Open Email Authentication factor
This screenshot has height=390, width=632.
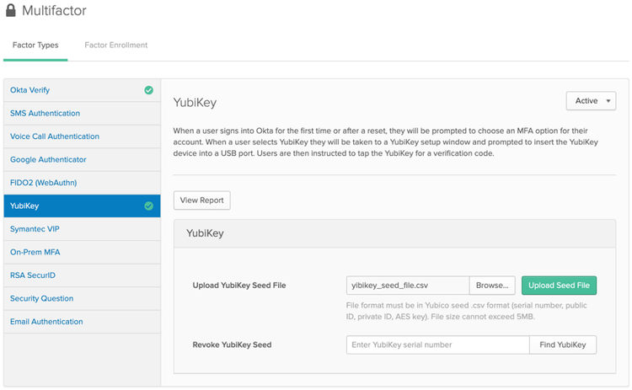click(46, 322)
